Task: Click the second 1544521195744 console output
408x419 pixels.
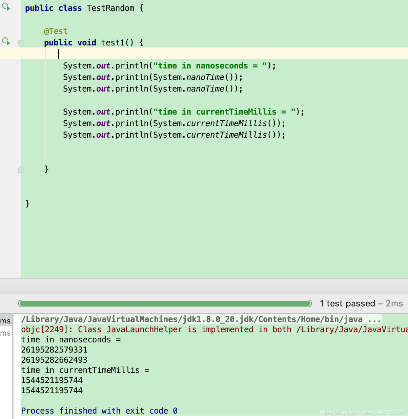Action: pyautogui.click(x=52, y=391)
